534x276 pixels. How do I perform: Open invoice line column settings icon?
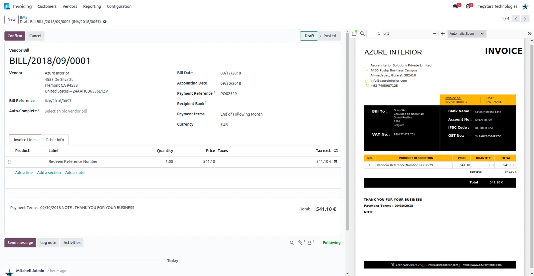[x=336, y=151]
